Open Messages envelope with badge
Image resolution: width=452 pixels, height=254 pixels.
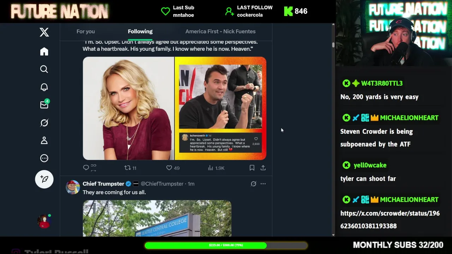[x=44, y=104]
